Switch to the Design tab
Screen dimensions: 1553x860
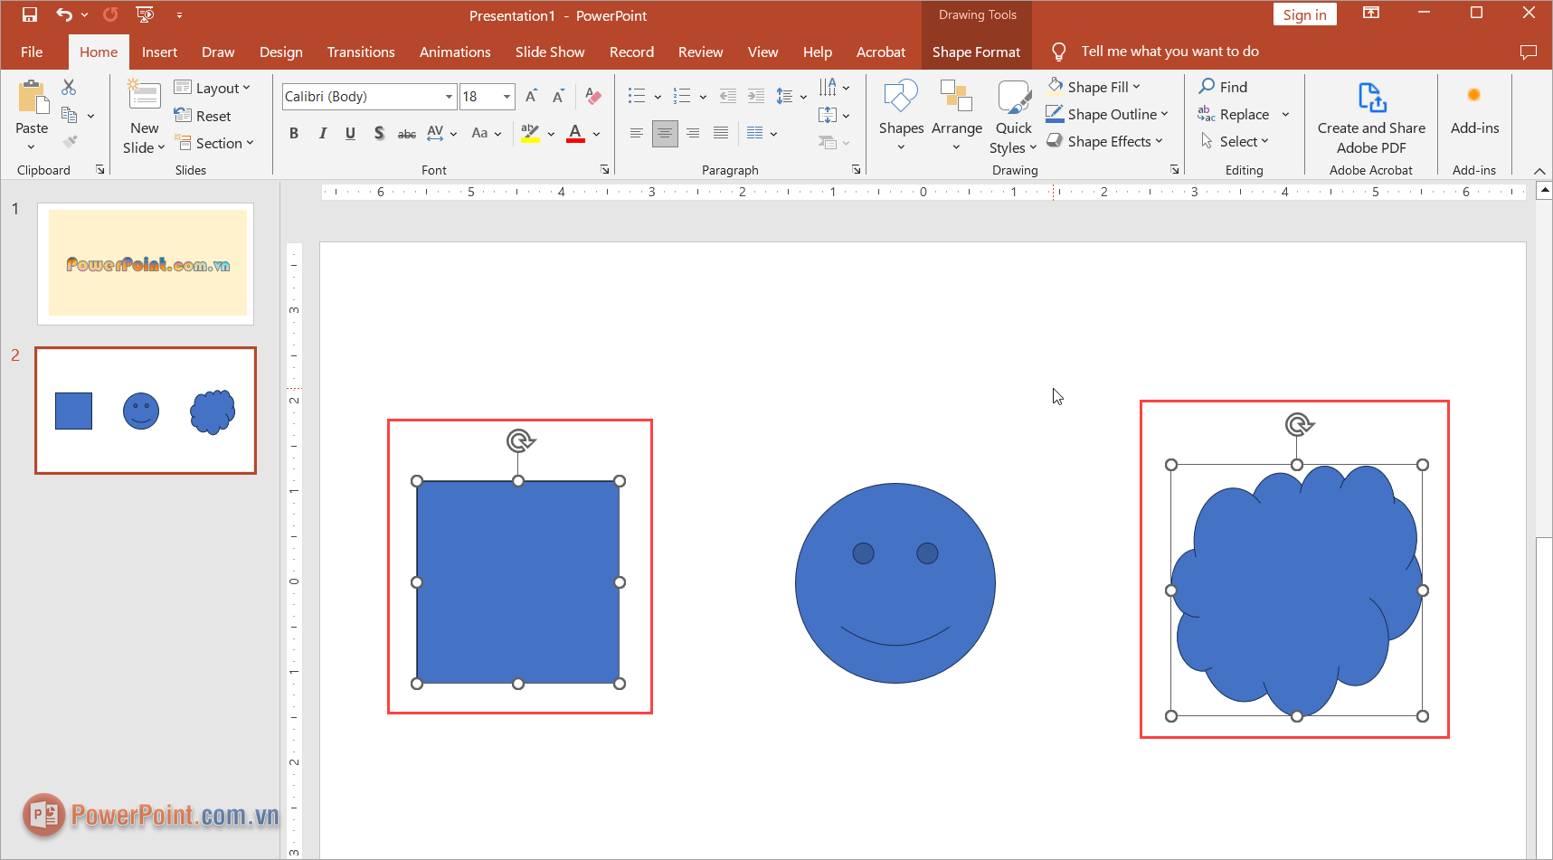[x=281, y=52]
